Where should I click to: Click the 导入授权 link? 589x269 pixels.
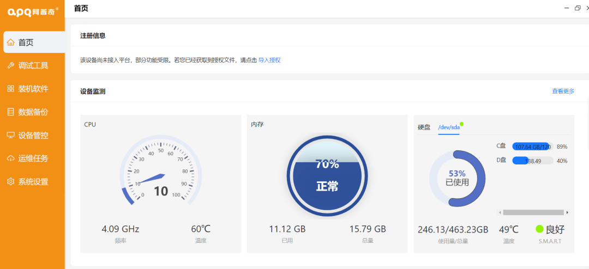point(269,60)
